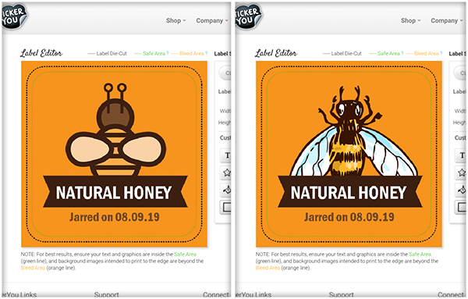The width and height of the screenshot is (468, 299).
Task: Select the 'Jarred on 08.09.19' text on the left label
Action: tap(115, 217)
